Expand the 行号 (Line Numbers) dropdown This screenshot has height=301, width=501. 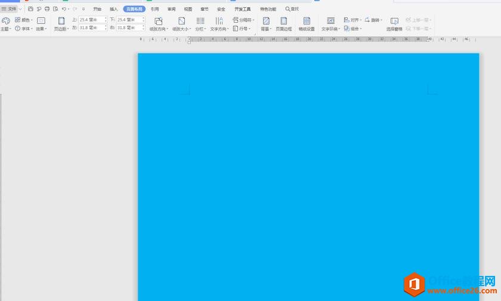(242, 28)
